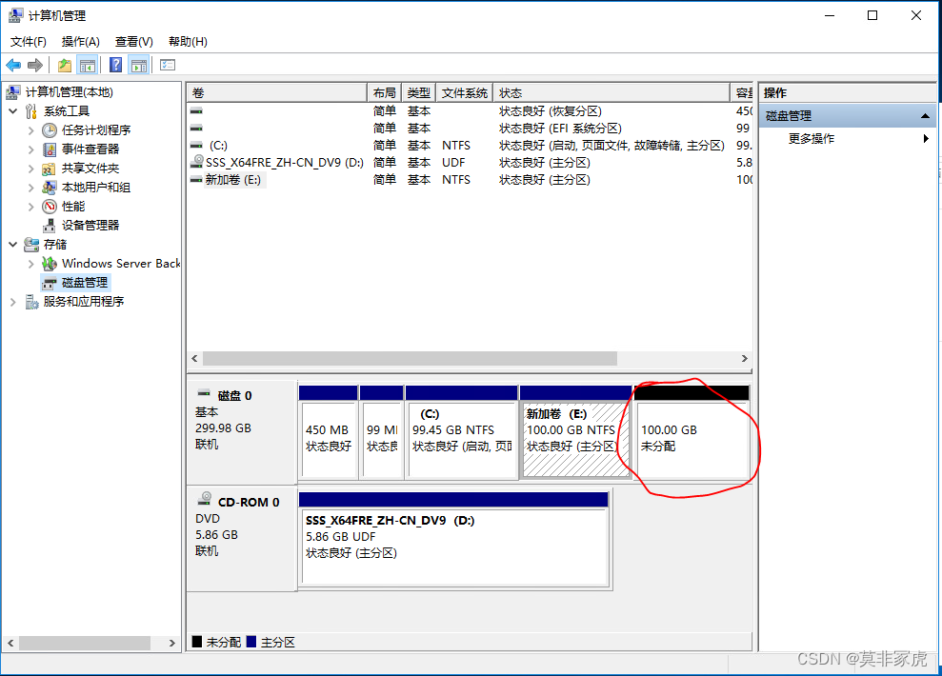Click the Task Scheduler clock icon
This screenshot has height=676, width=942.
click(x=50, y=130)
